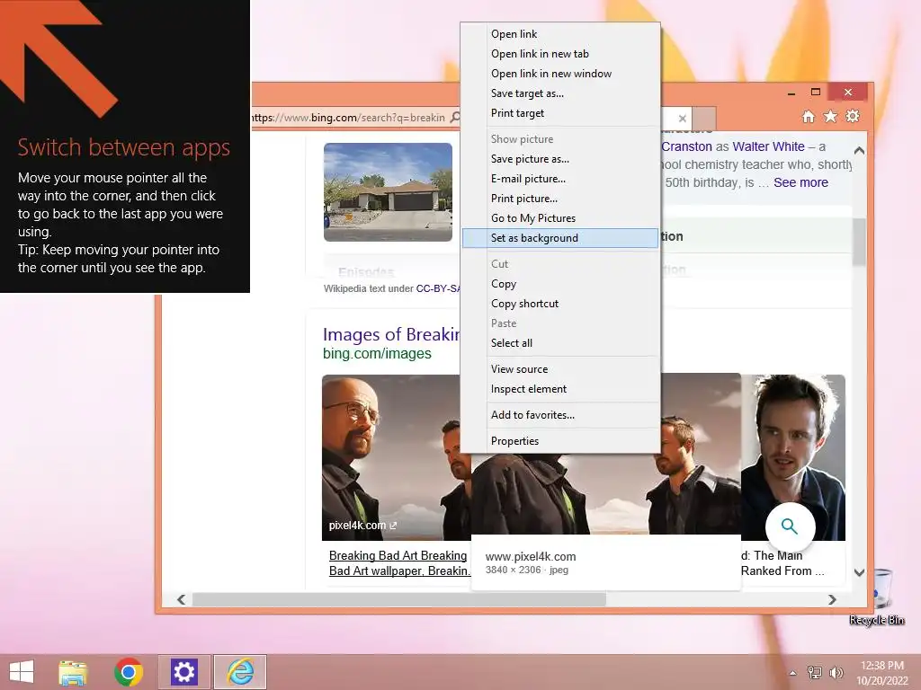This screenshot has width=921, height=690.
Task: Click the See more link
Action: pyautogui.click(x=800, y=182)
